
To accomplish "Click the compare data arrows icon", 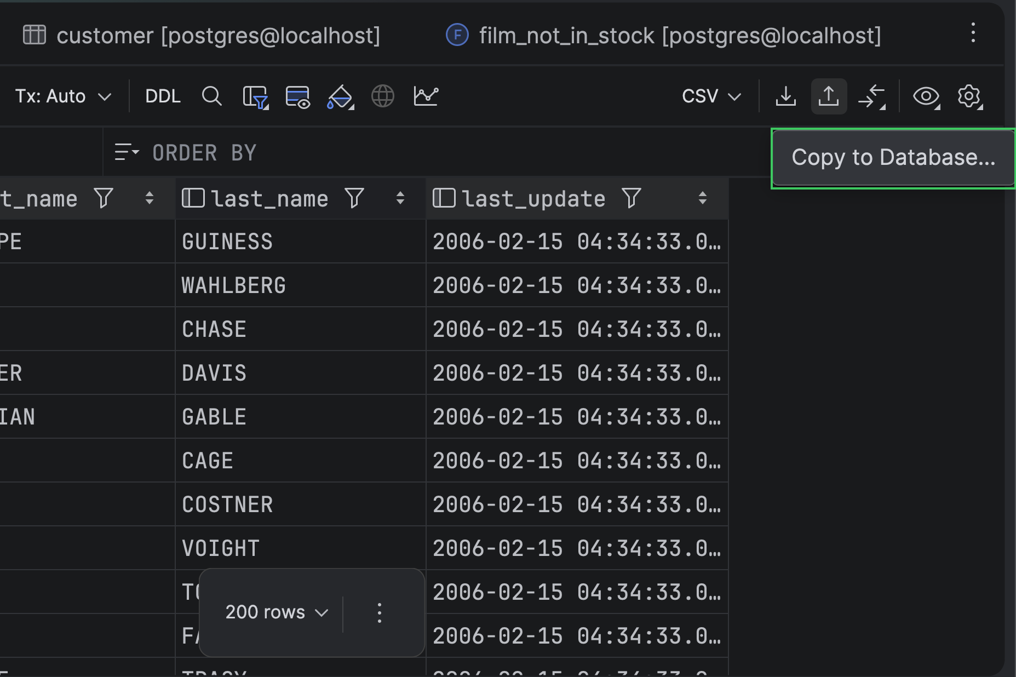I will [x=872, y=97].
